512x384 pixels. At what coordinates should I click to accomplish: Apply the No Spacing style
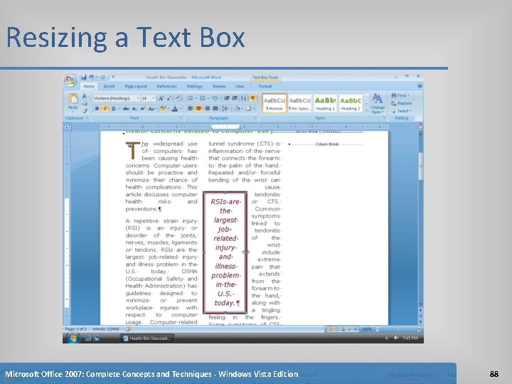point(299,103)
